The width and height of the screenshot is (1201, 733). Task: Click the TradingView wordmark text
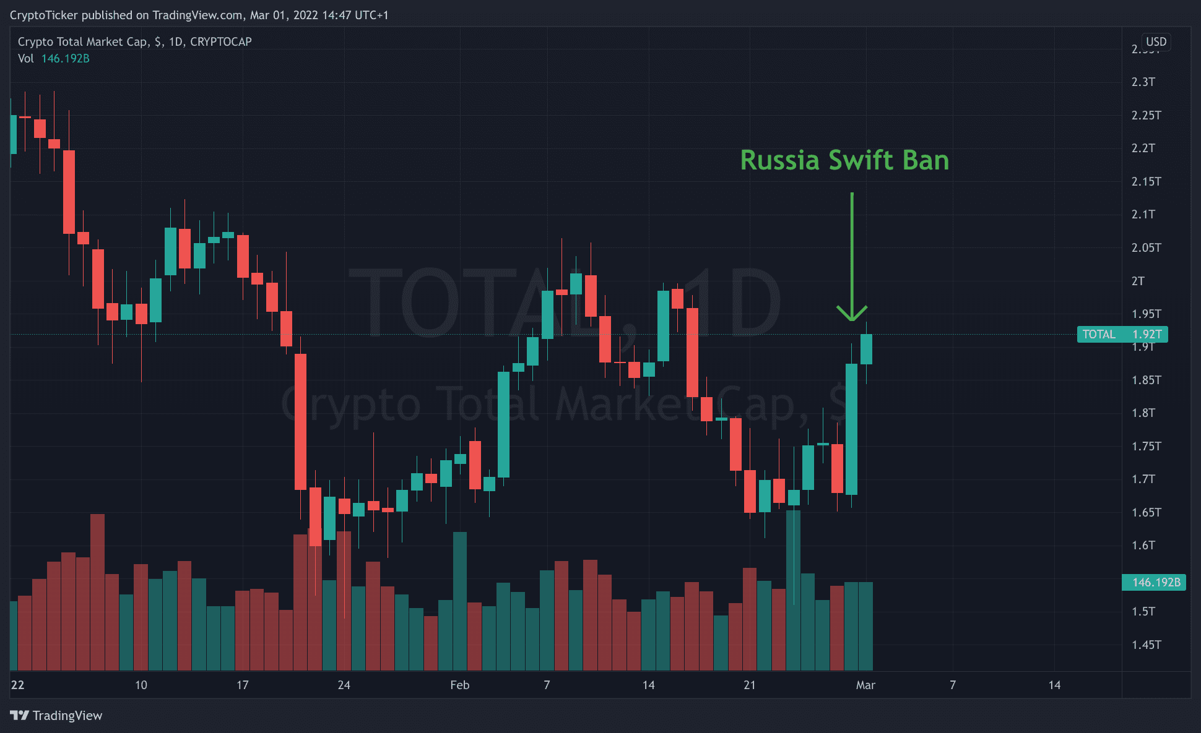click(x=67, y=716)
